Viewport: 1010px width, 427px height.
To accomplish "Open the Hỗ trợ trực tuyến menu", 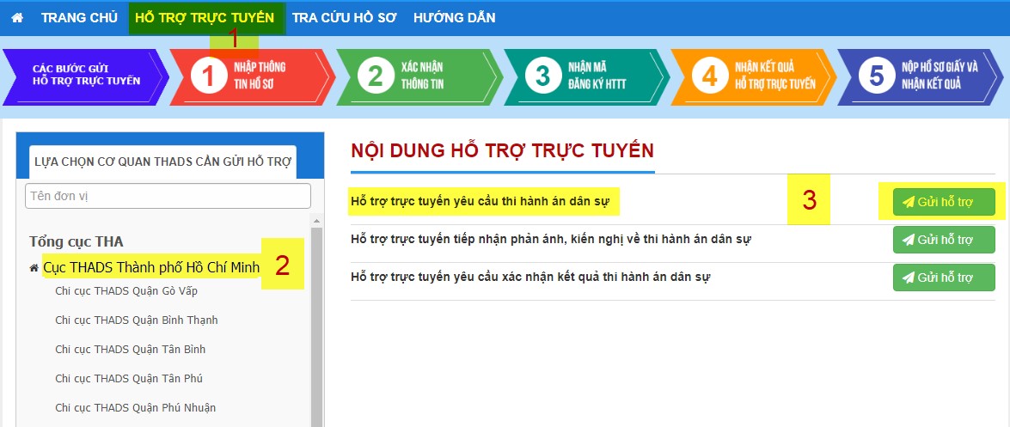I will pyautogui.click(x=205, y=17).
